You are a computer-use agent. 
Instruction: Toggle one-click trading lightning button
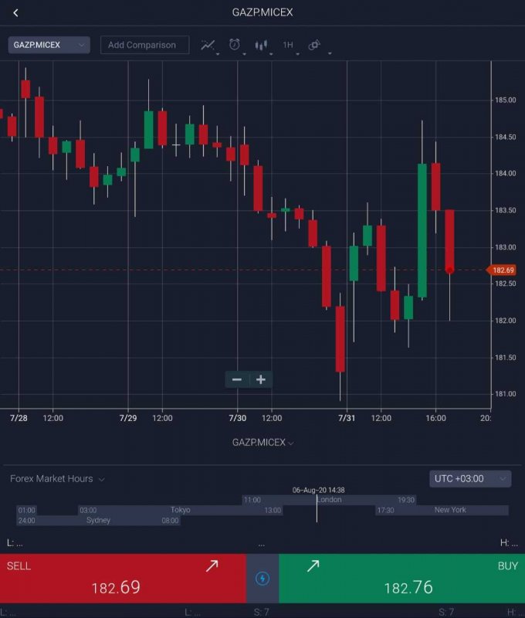point(262,578)
